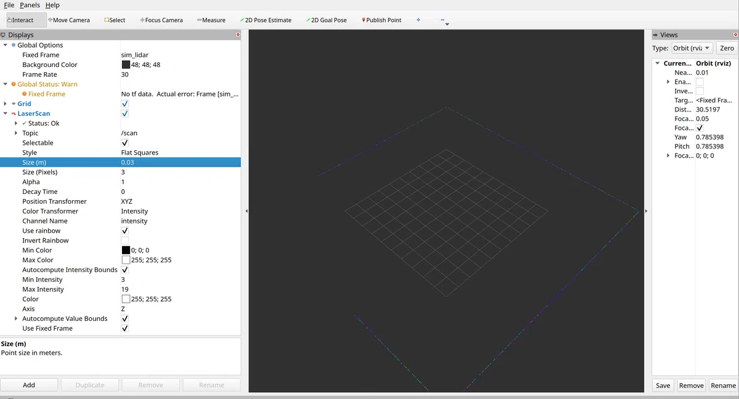
Task: Toggle the LaserScan display checkbox
Action: [x=125, y=114]
